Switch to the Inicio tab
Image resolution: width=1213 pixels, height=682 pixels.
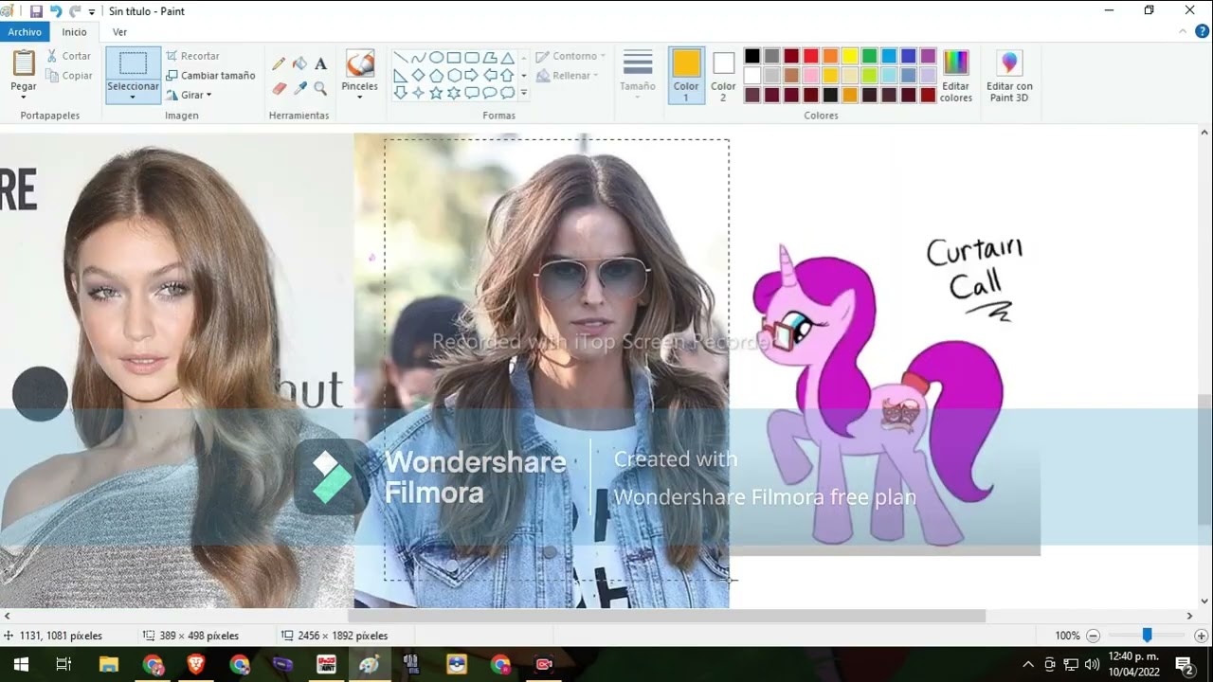pyautogui.click(x=74, y=31)
